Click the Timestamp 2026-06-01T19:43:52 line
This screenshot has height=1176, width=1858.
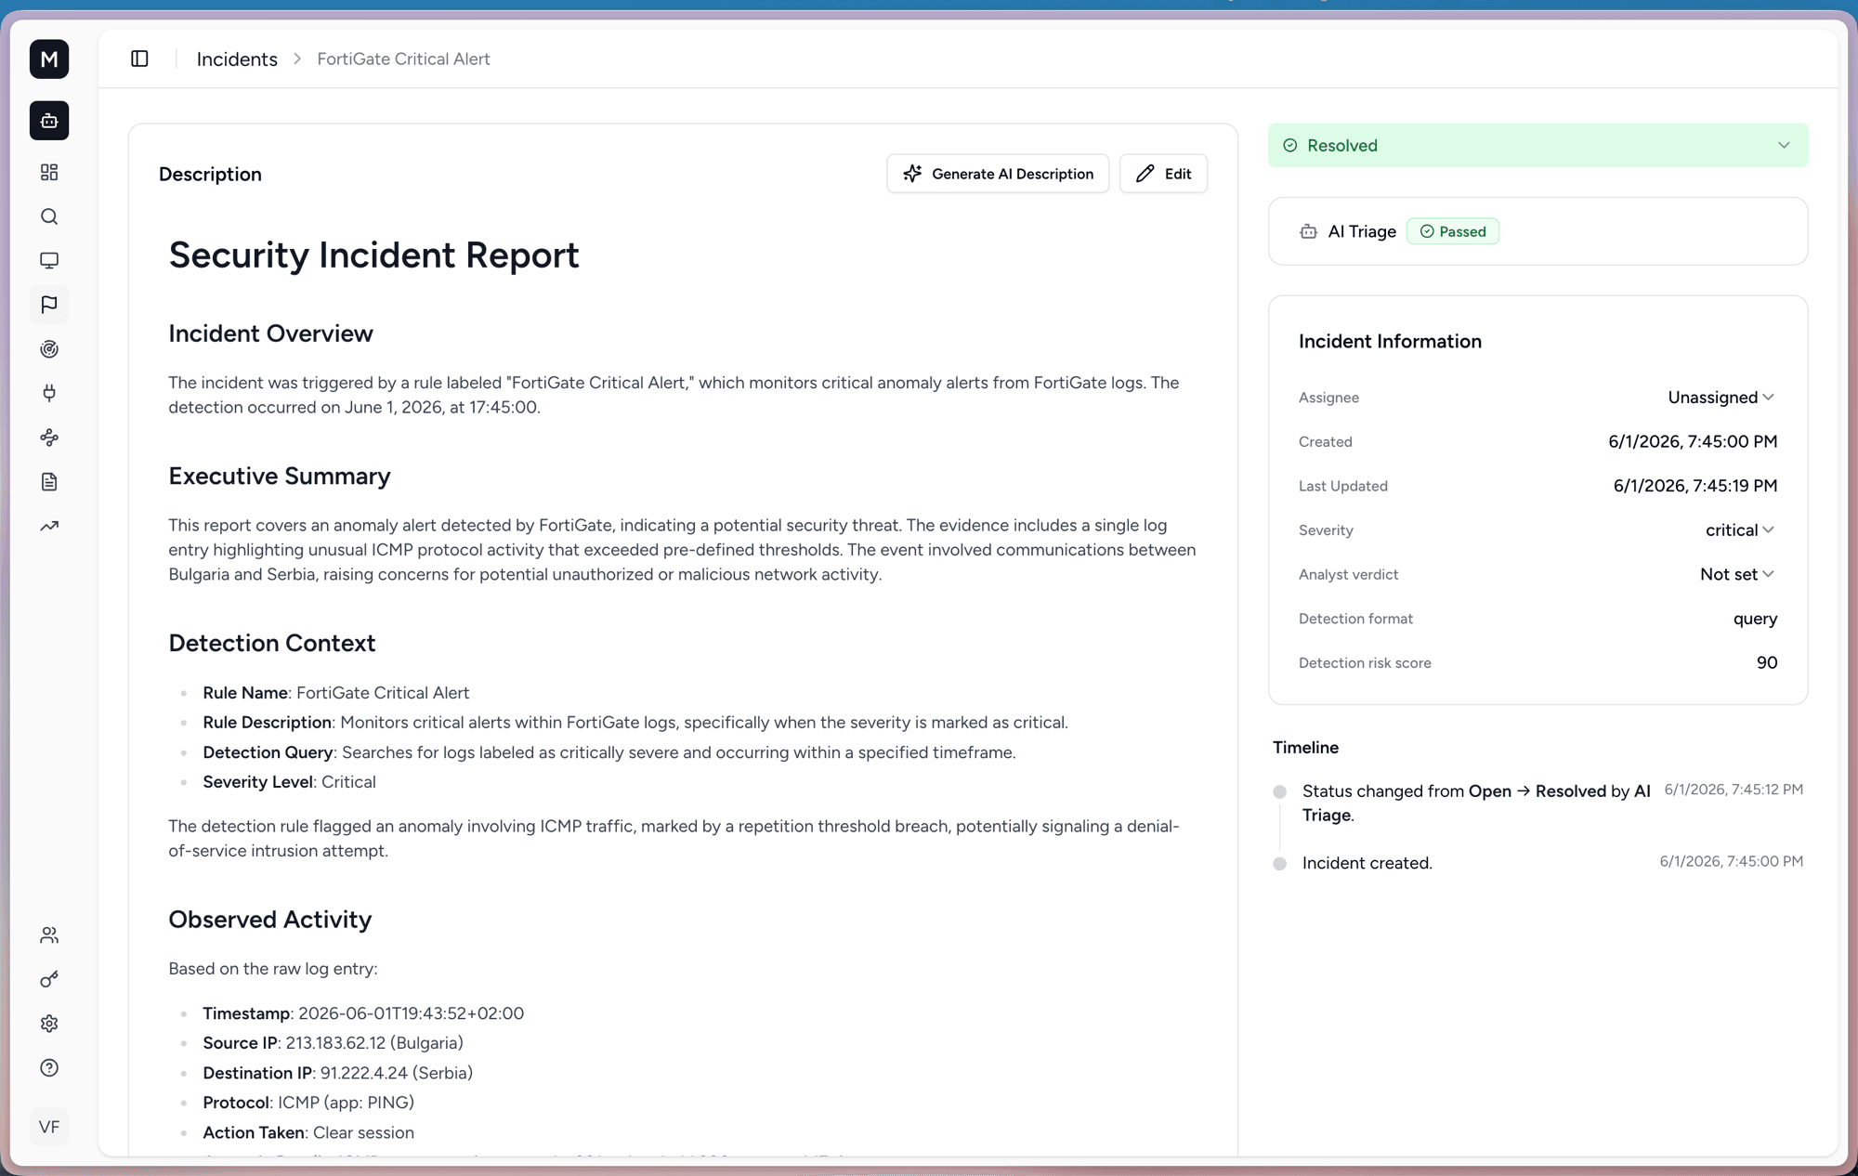pyautogui.click(x=363, y=1013)
